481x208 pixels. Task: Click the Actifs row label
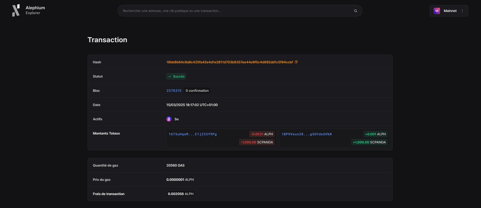pos(97,119)
